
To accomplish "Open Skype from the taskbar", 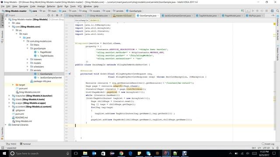I will click(148, 153).
